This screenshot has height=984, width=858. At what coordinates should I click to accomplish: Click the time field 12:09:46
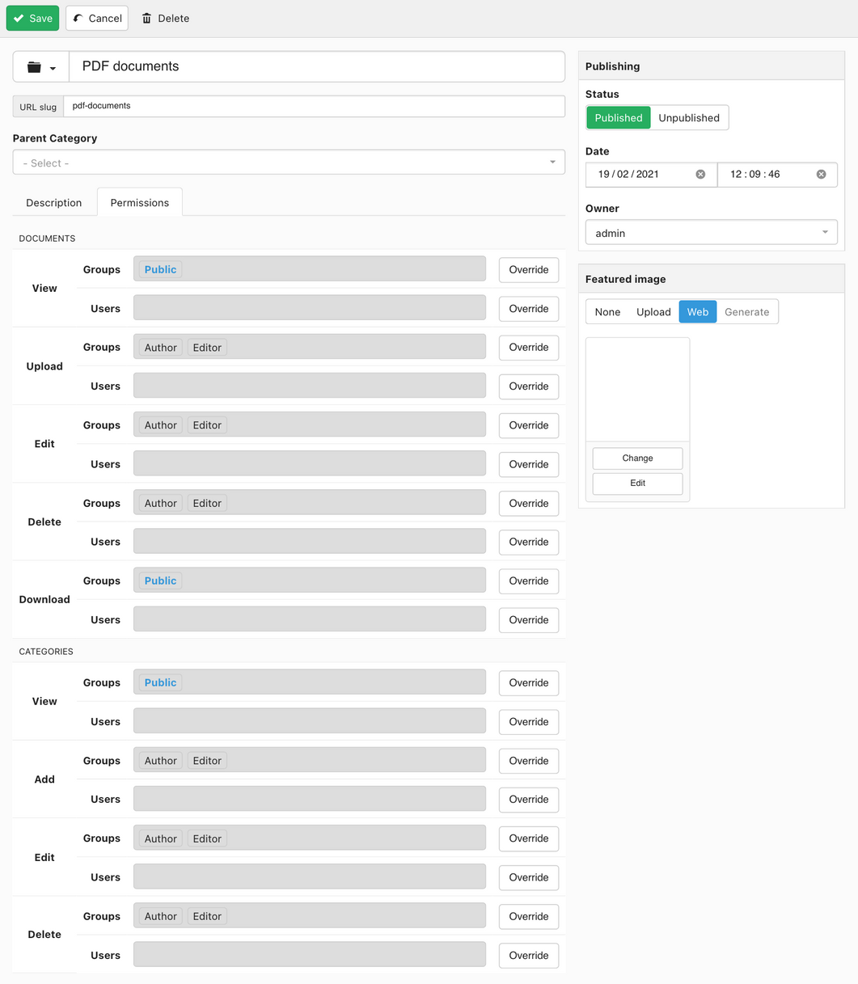point(777,175)
